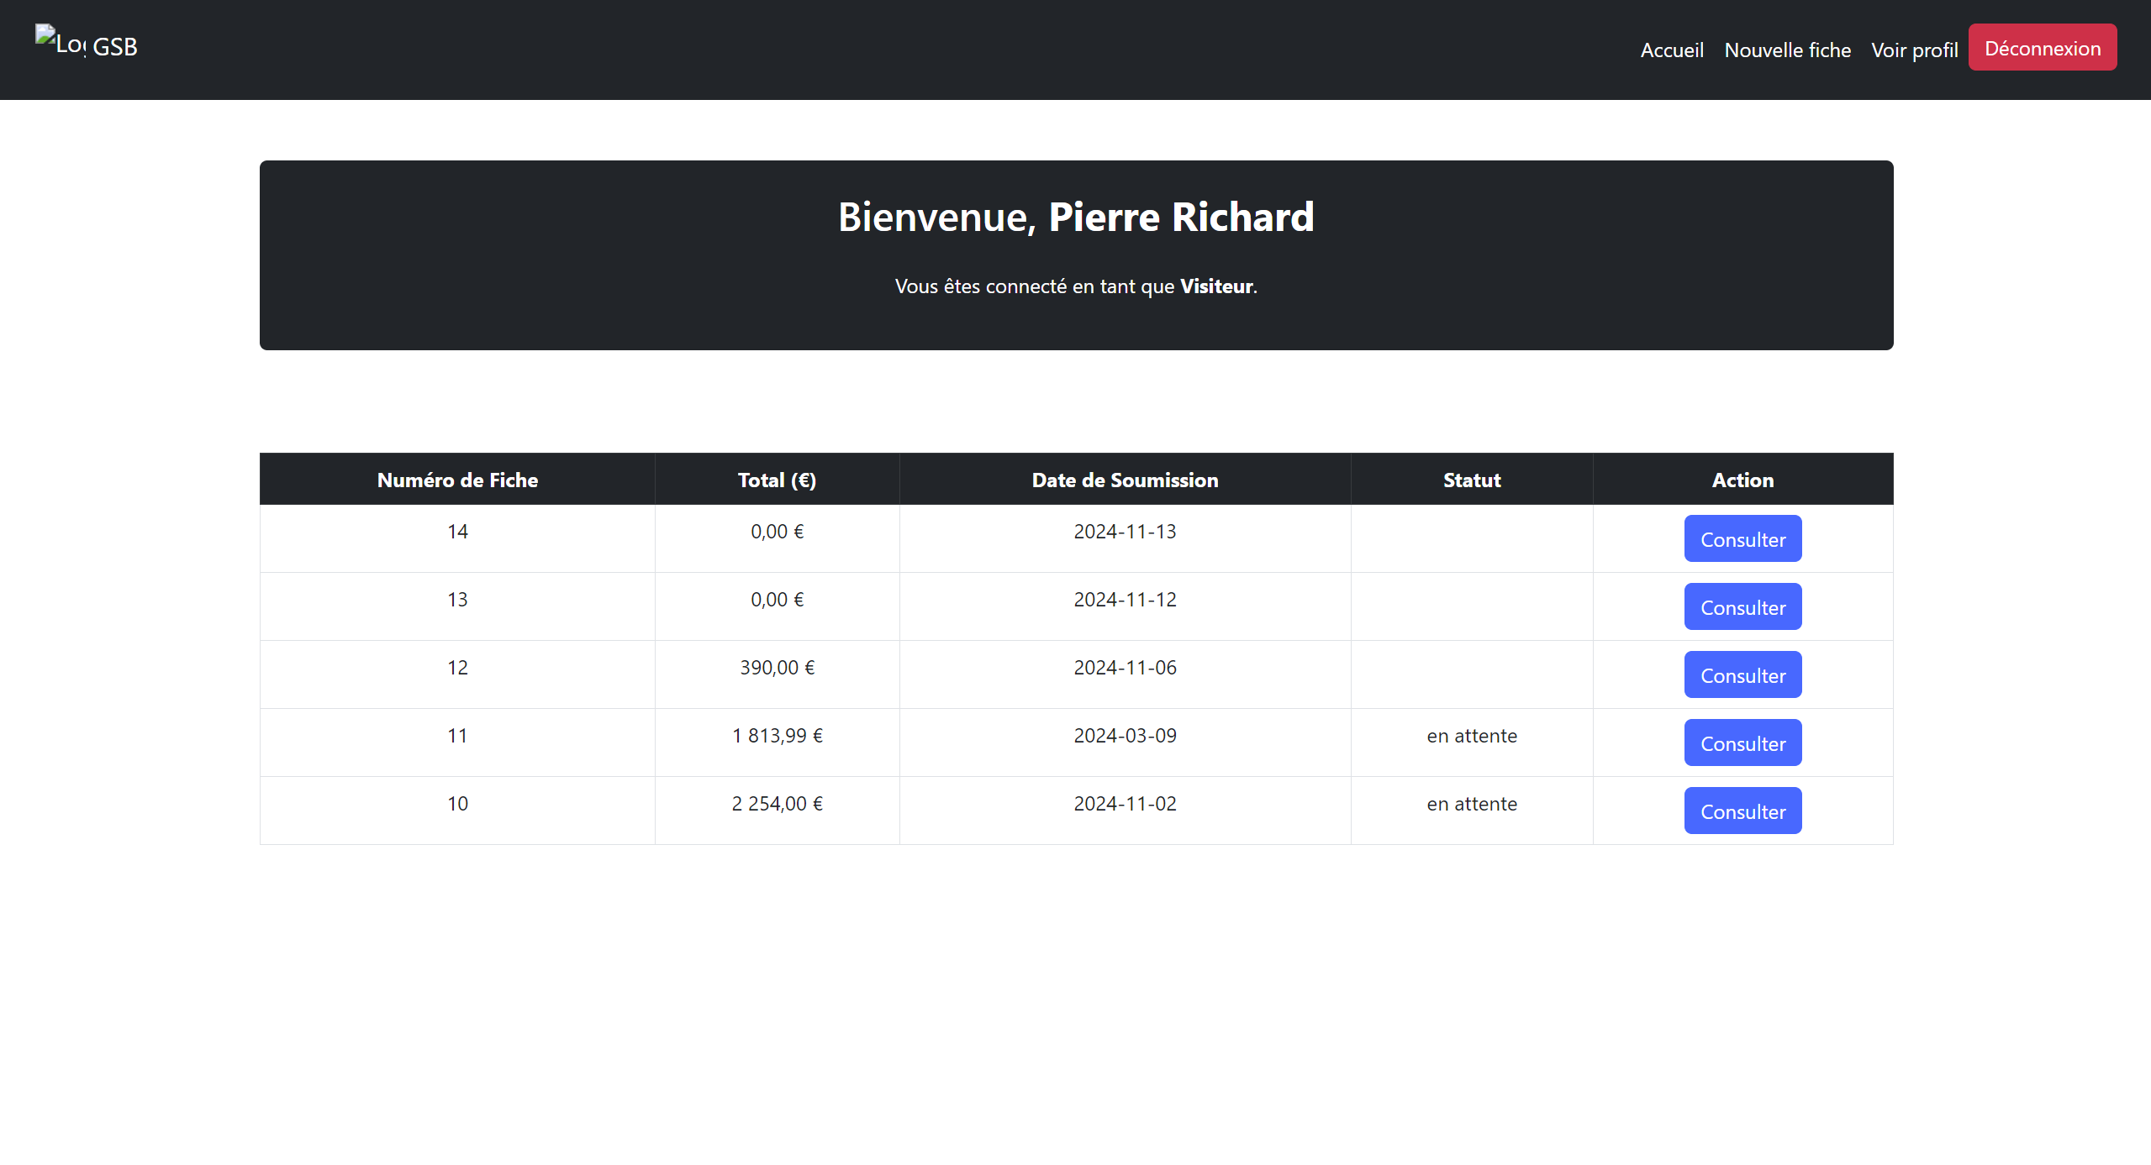
Task: Go to Accueil in the navbar
Action: [x=1672, y=50]
